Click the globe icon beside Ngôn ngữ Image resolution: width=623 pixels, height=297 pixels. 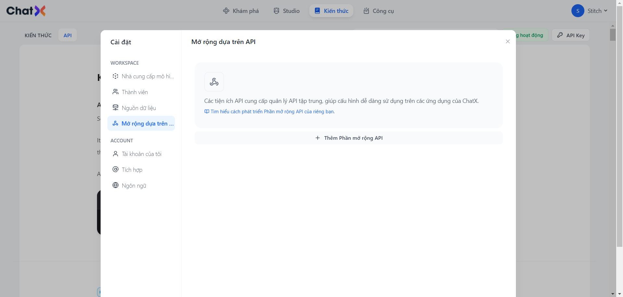(x=116, y=185)
